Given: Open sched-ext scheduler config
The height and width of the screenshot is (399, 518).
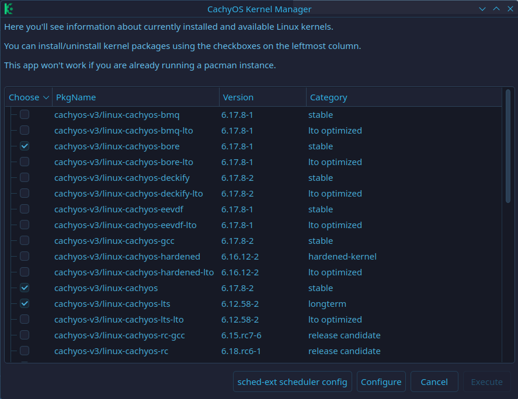Looking at the screenshot, I should click(x=293, y=382).
